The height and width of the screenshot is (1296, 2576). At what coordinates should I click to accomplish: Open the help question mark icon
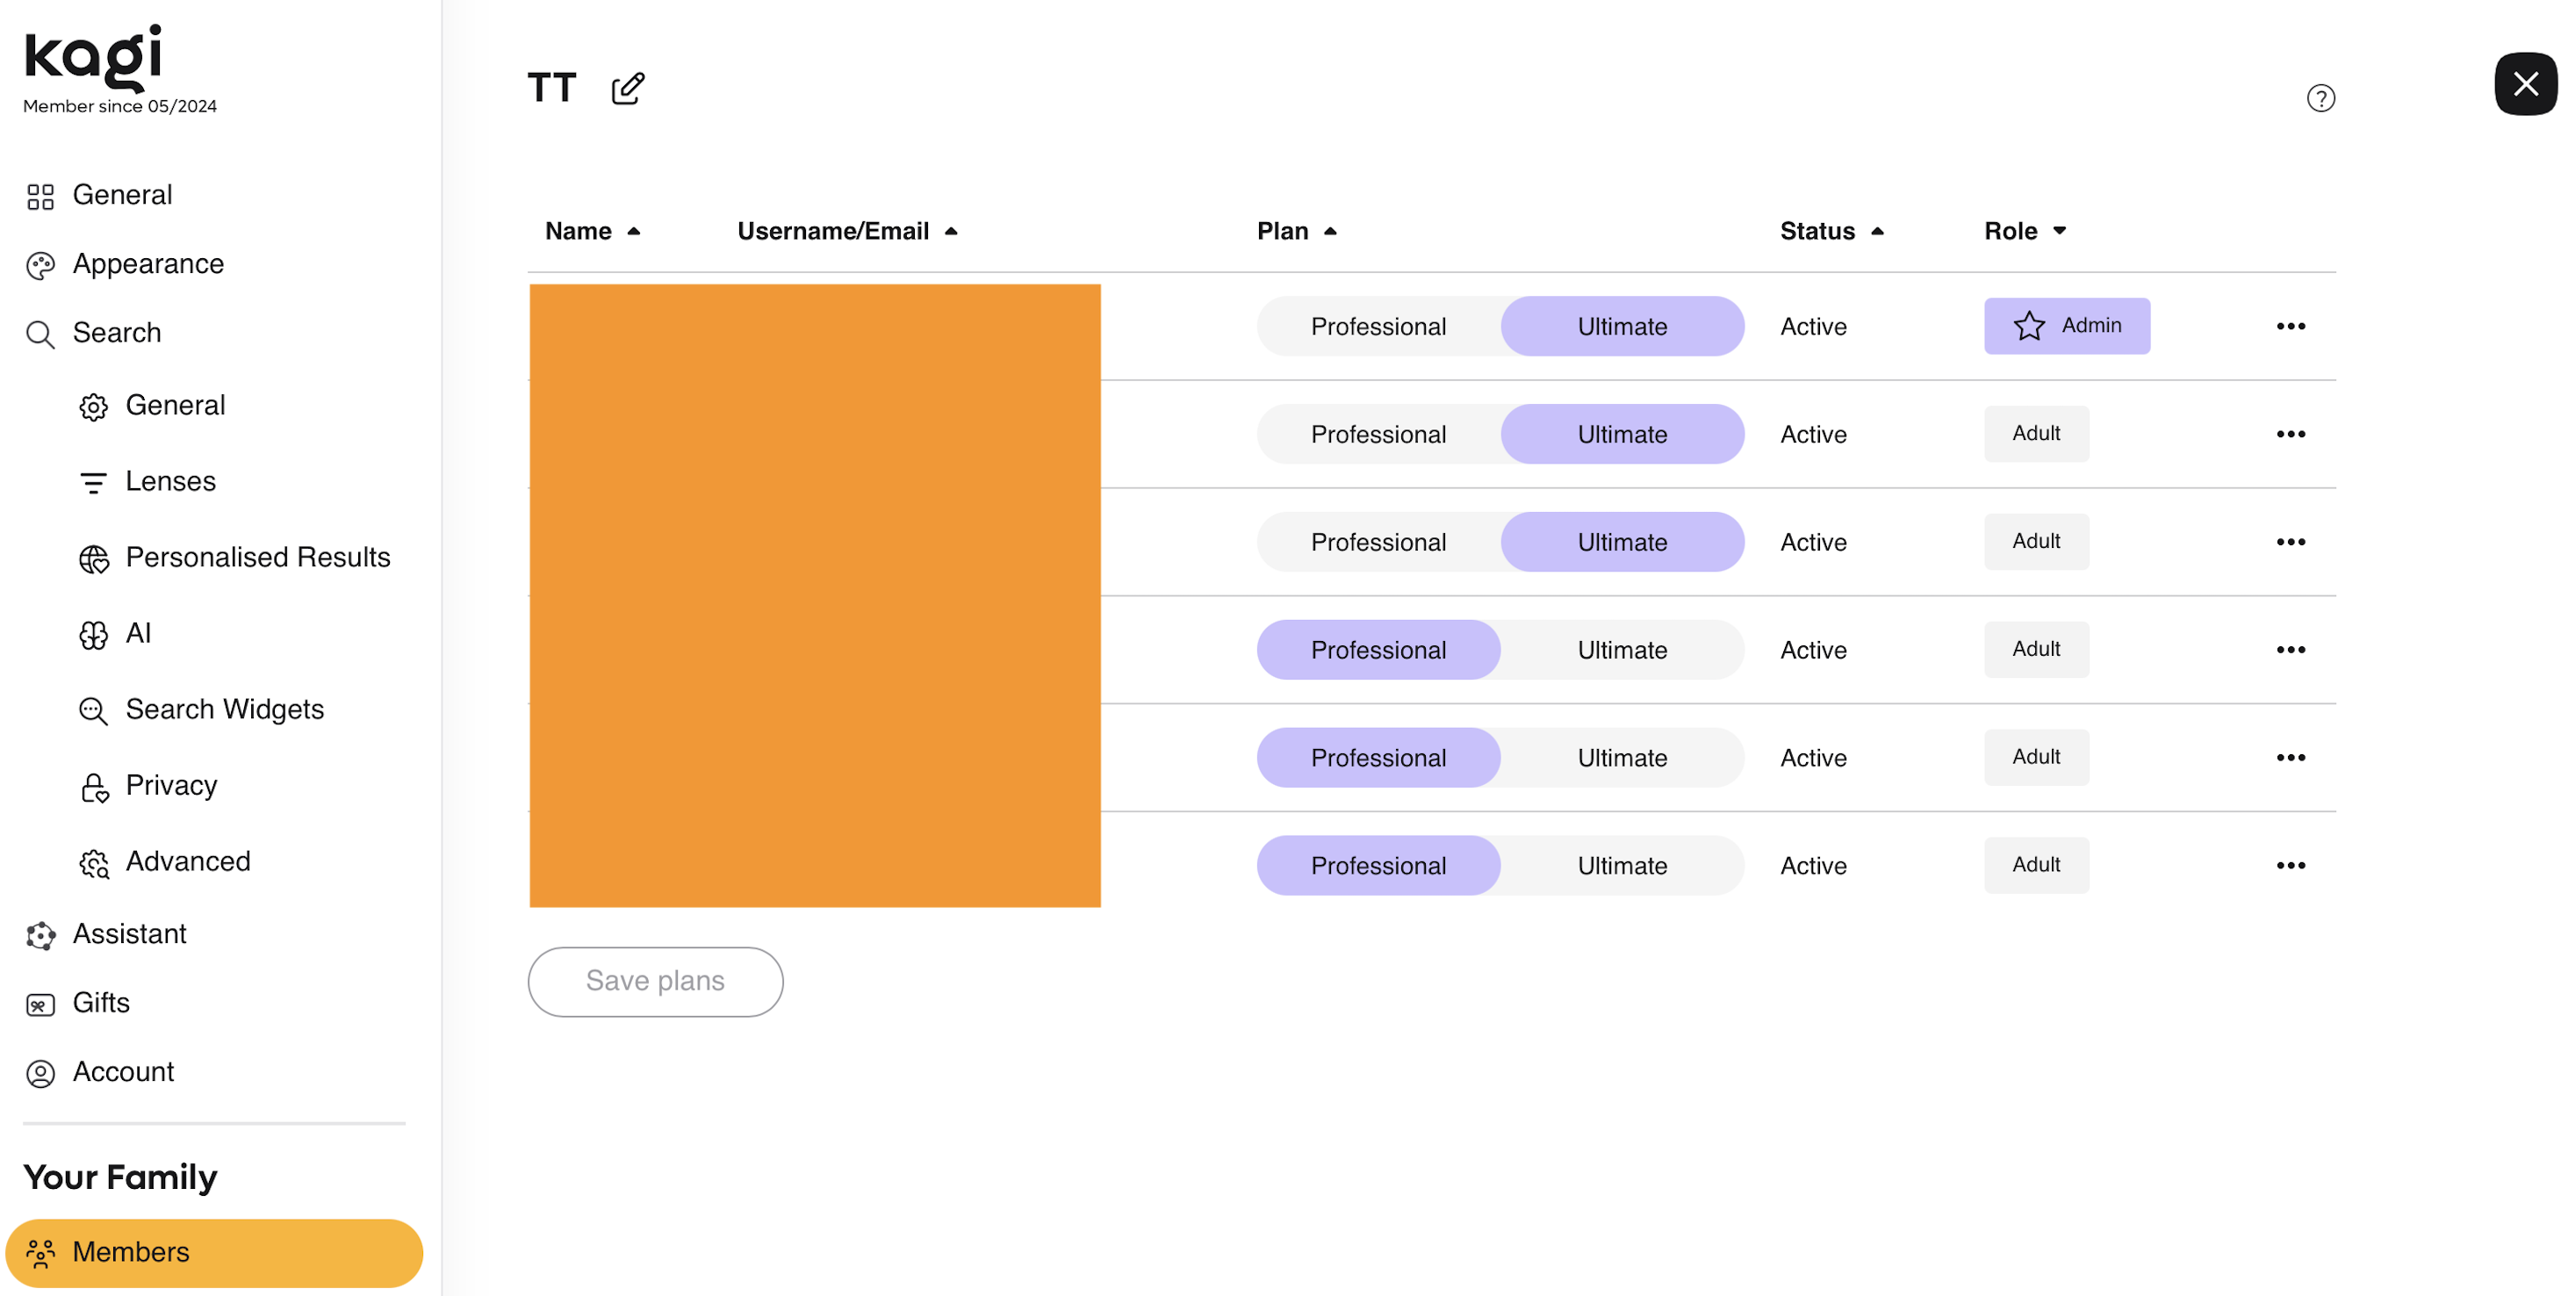pyautogui.click(x=2320, y=98)
